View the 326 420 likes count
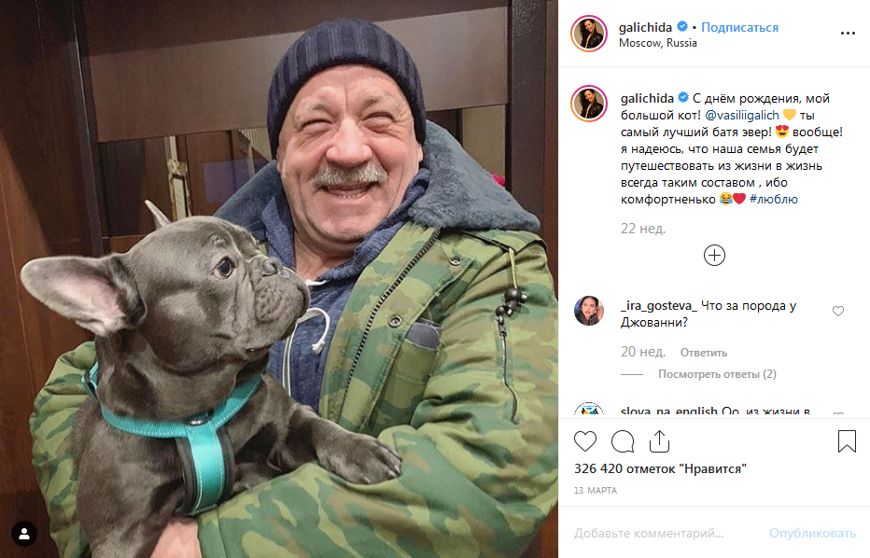870x558 pixels. [660, 468]
